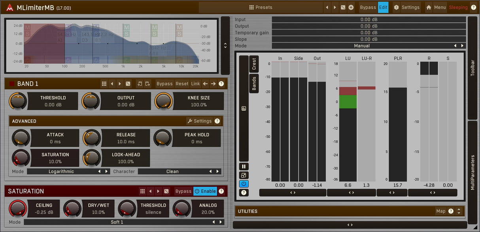Open the Character Clean dropdown
Screen dimensions: 480x232
pyautogui.click(x=172, y=171)
